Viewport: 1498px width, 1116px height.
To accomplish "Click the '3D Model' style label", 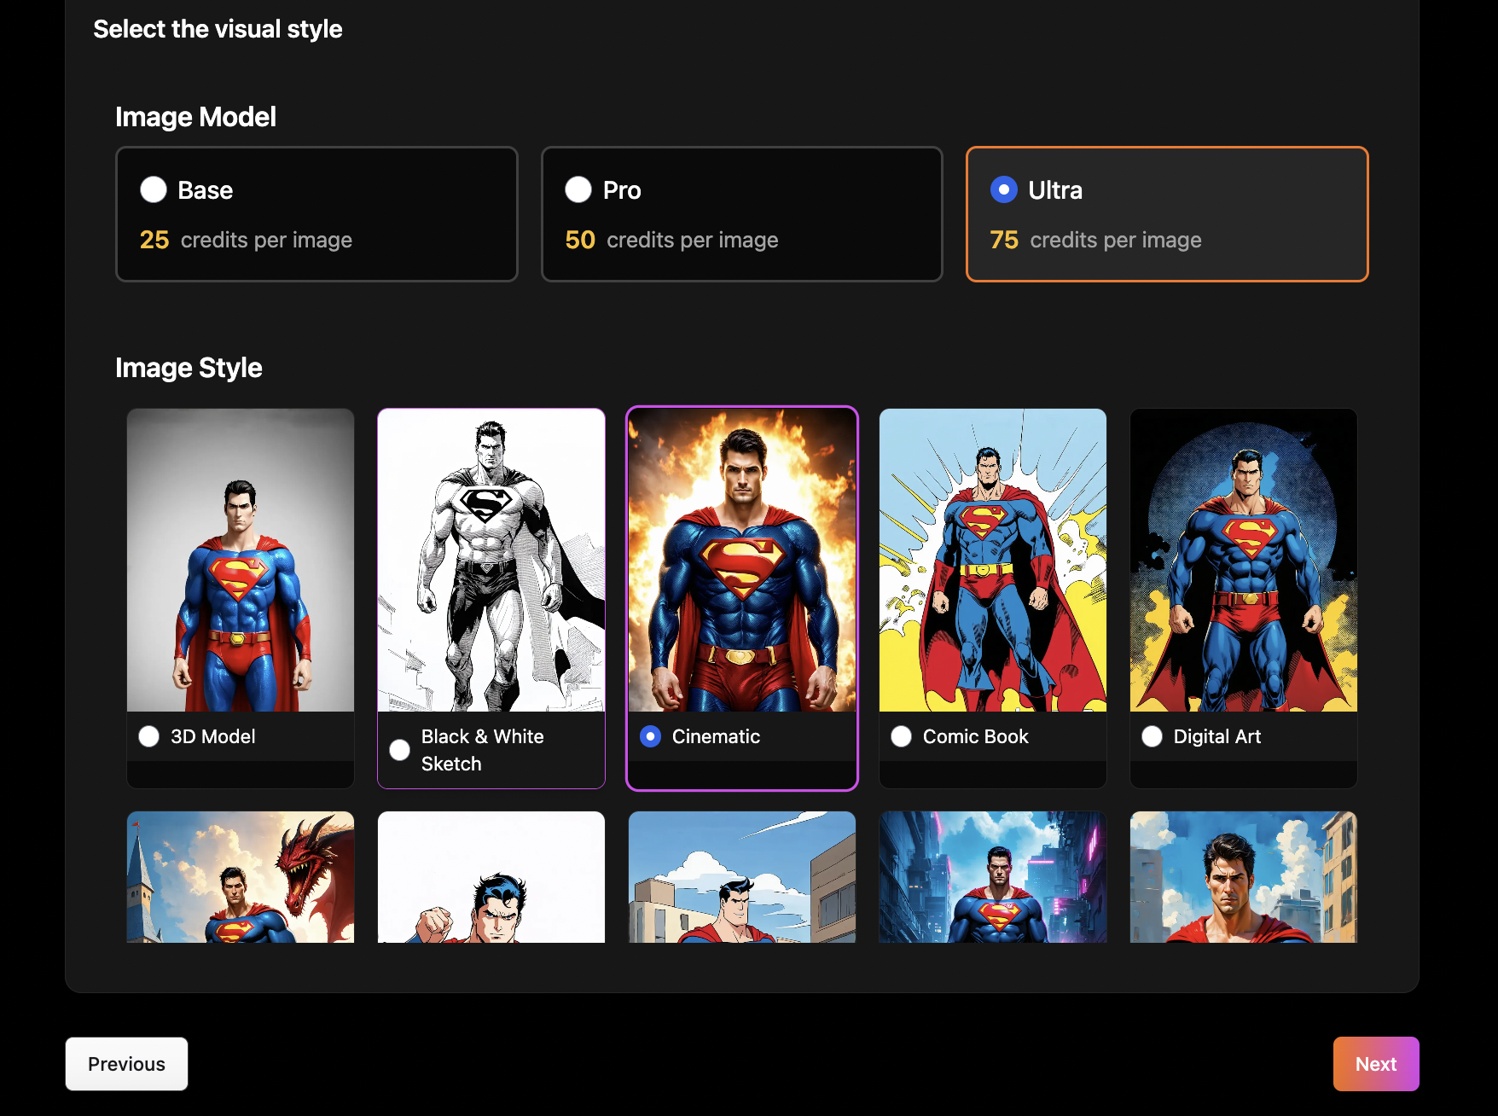I will (x=213, y=736).
